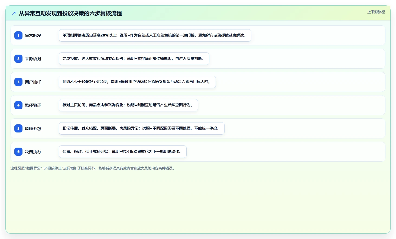Select the 风险分级 step label
Image resolution: width=396 pixels, height=239 pixels.
pyautogui.click(x=33, y=128)
